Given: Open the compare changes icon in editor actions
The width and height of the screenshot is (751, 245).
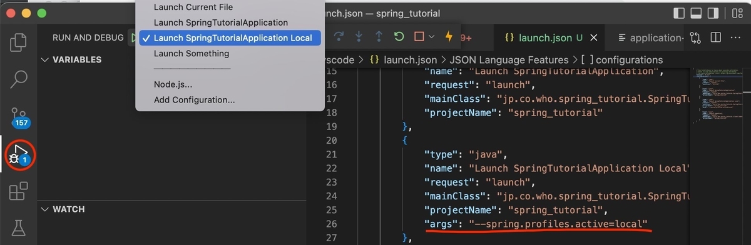Looking at the screenshot, I should point(695,37).
